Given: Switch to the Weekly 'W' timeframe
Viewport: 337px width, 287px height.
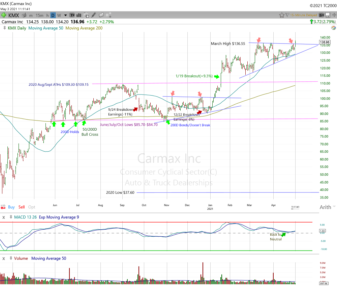Looking at the screenshot, I should [x=59, y=16].
